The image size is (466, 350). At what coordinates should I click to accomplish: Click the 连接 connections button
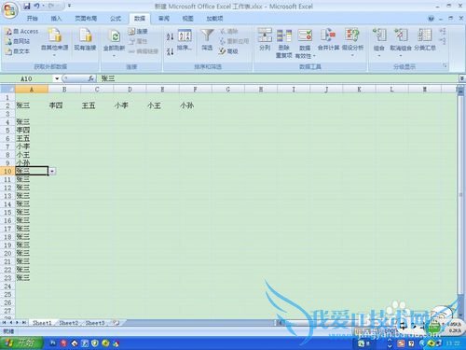(x=138, y=31)
